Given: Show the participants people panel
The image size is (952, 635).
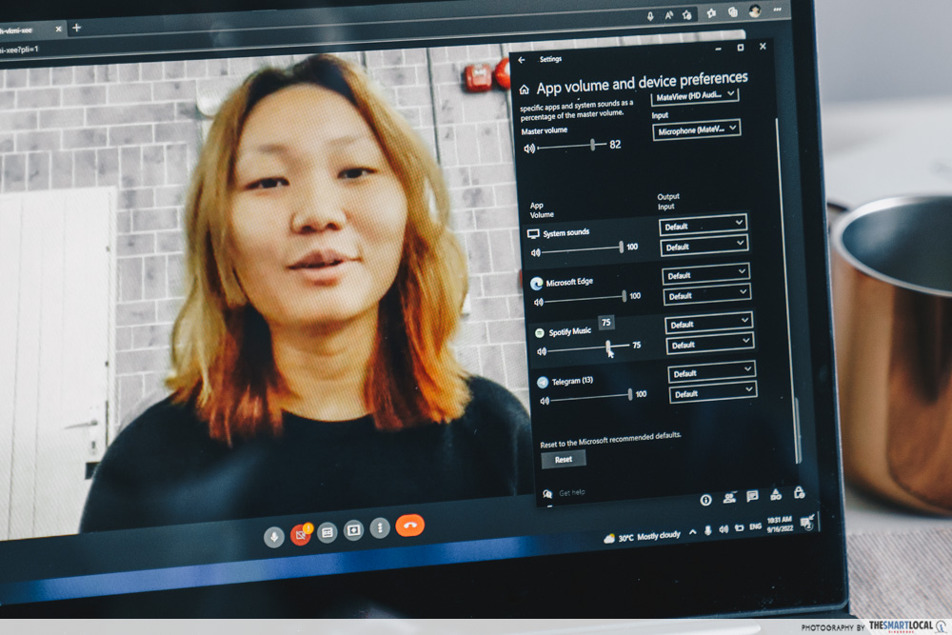Looking at the screenshot, I should [x=729, y=497].
